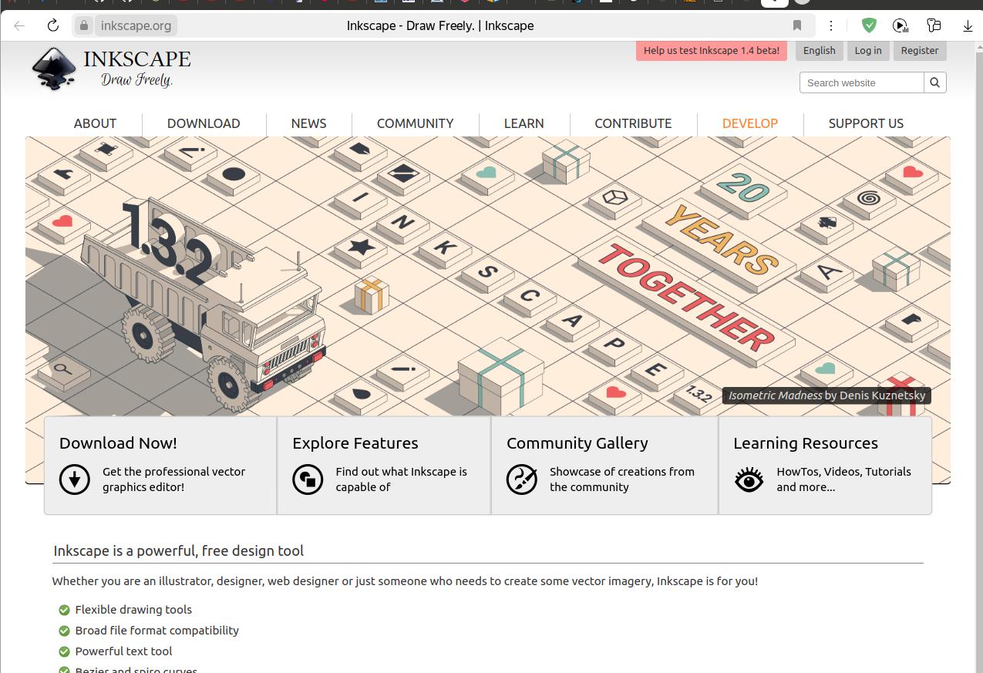Click 'Get the professional vector graphics editor!' text

pos(174,480)
